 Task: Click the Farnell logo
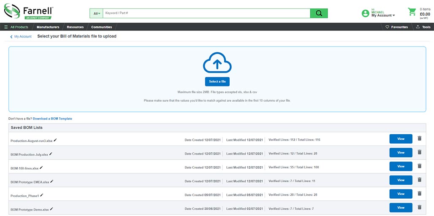[x=29, y=11]
